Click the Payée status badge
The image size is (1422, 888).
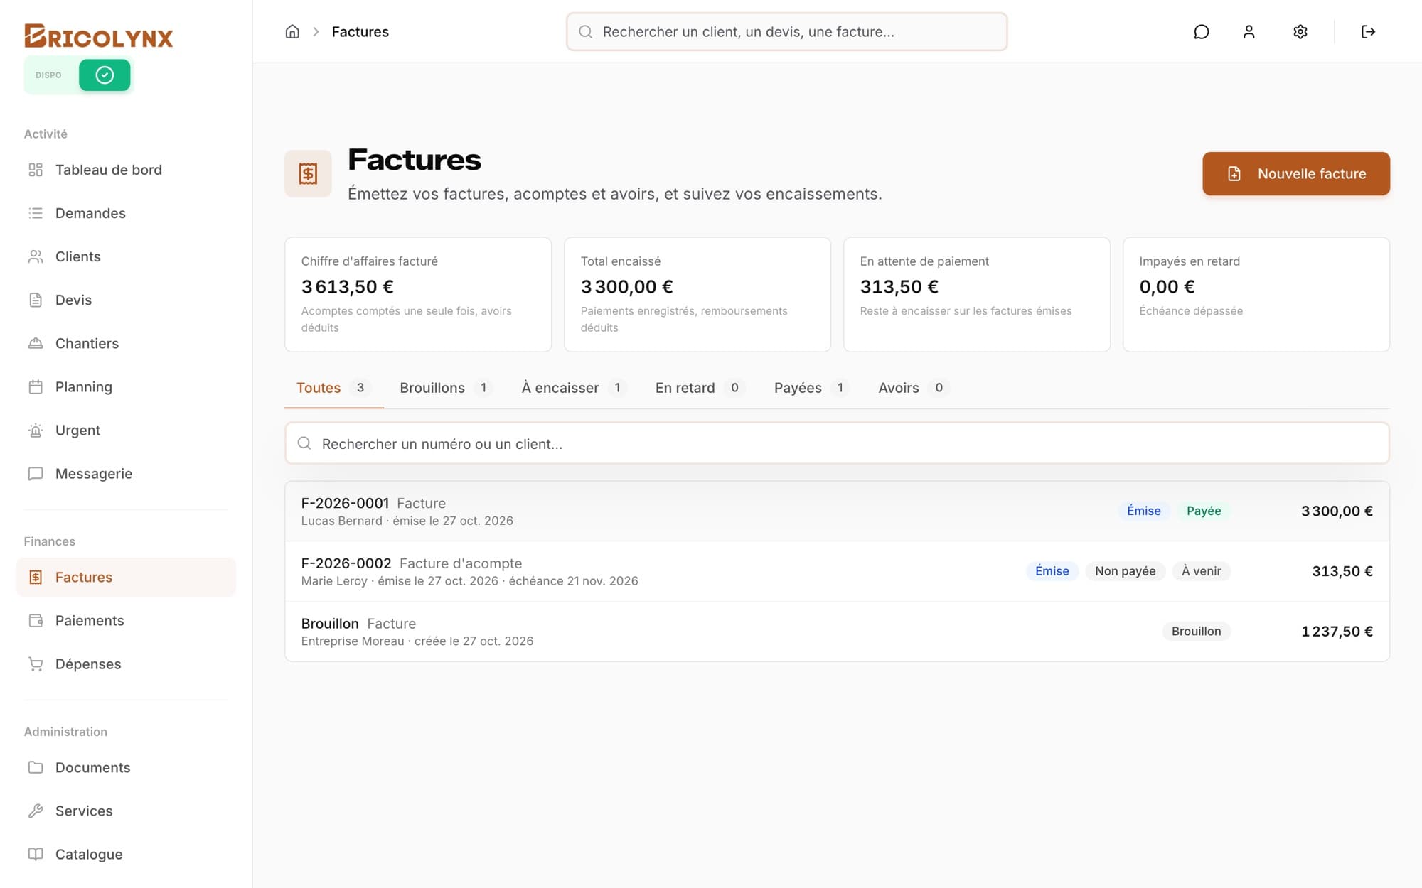click(x=1203, y=511)
